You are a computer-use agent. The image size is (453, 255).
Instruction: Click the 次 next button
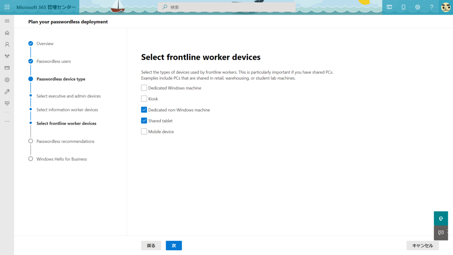click(x=174, y=246)
